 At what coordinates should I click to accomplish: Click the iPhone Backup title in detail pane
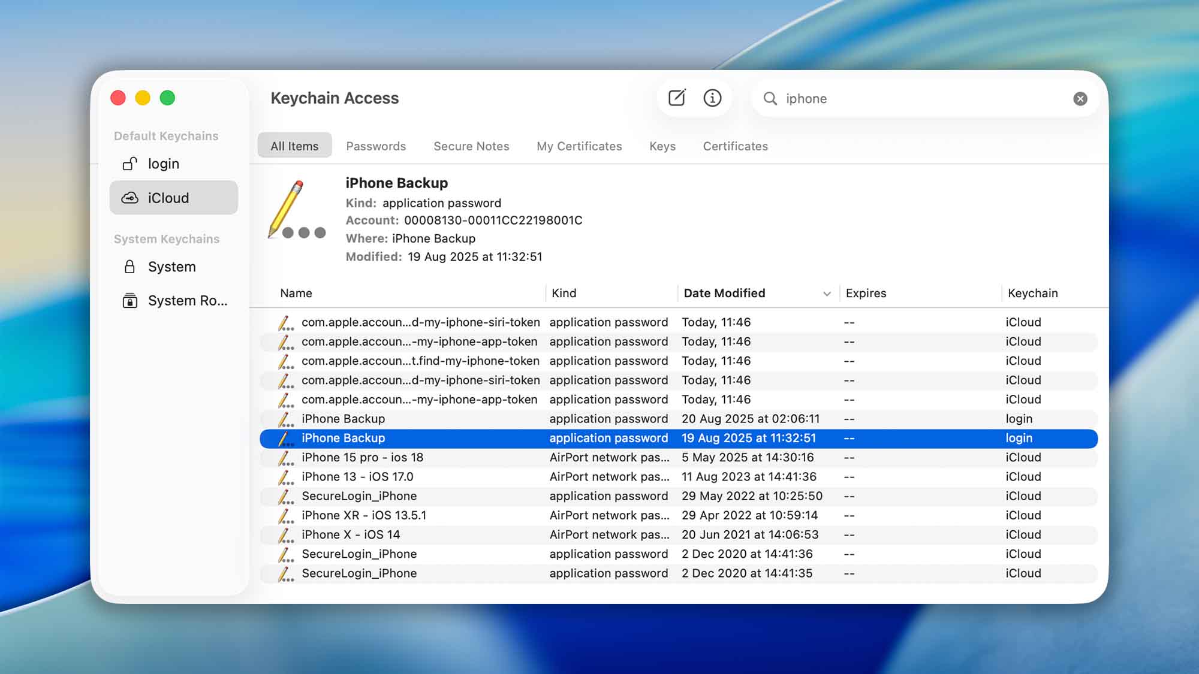396,183
